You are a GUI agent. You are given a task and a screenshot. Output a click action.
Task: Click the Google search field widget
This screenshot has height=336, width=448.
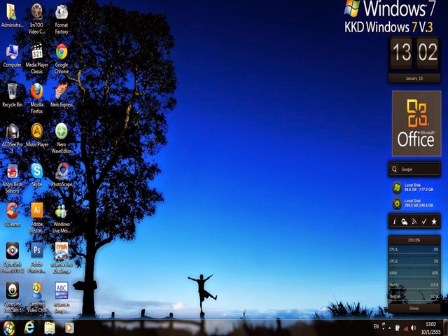point(414,169)
